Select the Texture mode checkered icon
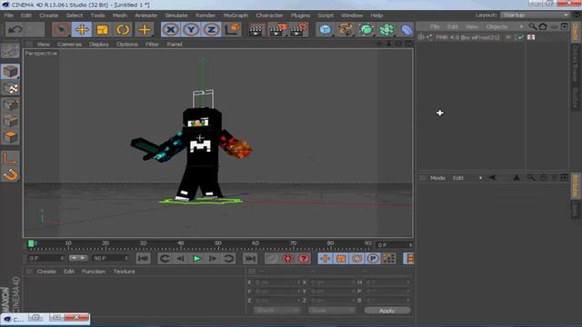 coord(10,88)
